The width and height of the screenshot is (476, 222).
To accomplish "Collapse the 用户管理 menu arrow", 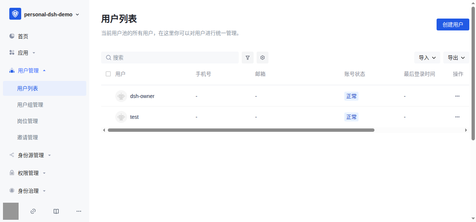I will tap(44, 70).
